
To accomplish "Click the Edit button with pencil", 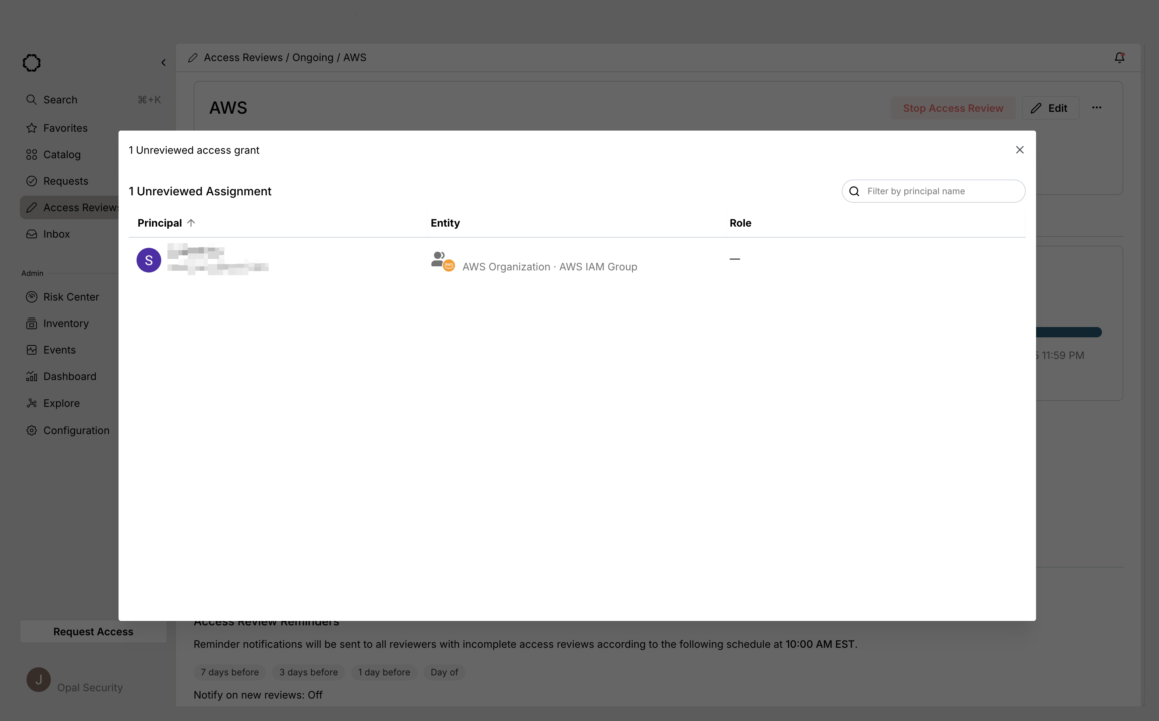I will tap(1050, 108).
